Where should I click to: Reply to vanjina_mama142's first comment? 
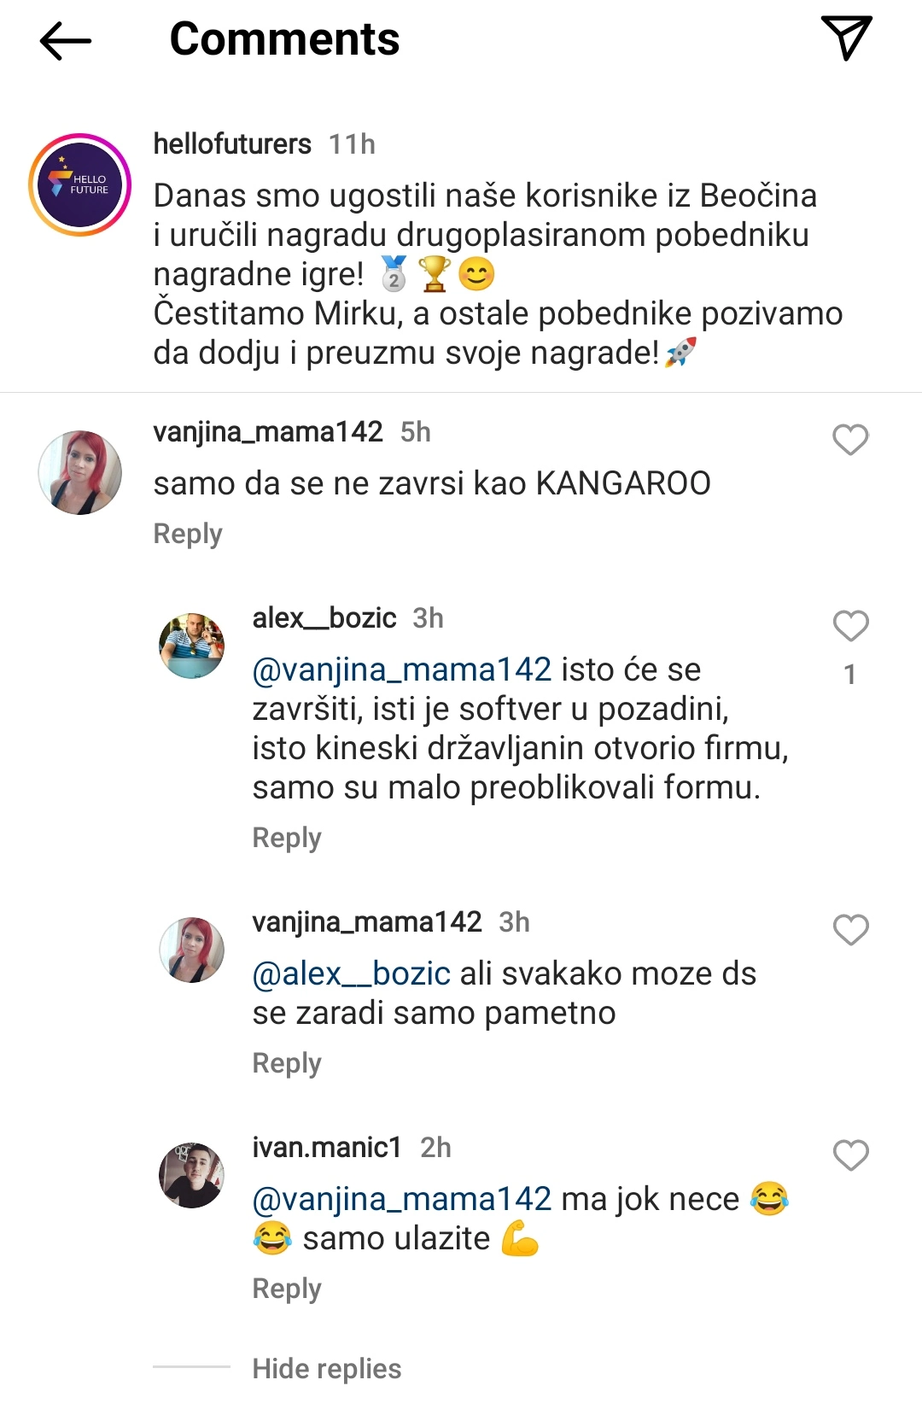tap(186, 534)
